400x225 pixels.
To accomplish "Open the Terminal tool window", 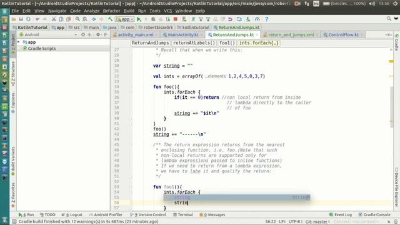I will pyautogui.click(x=183, y=215).
